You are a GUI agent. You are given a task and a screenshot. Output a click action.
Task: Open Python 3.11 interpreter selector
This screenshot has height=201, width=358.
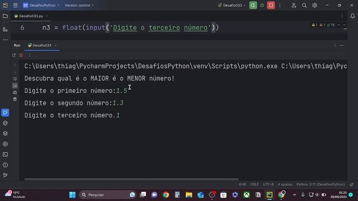[x=321, y=184]
